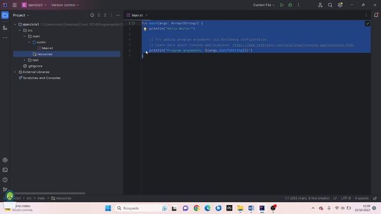The height and width of the screenshot is (214, 381).
Task: Open the Project view selector dropdown
Action: pos(21,15)
